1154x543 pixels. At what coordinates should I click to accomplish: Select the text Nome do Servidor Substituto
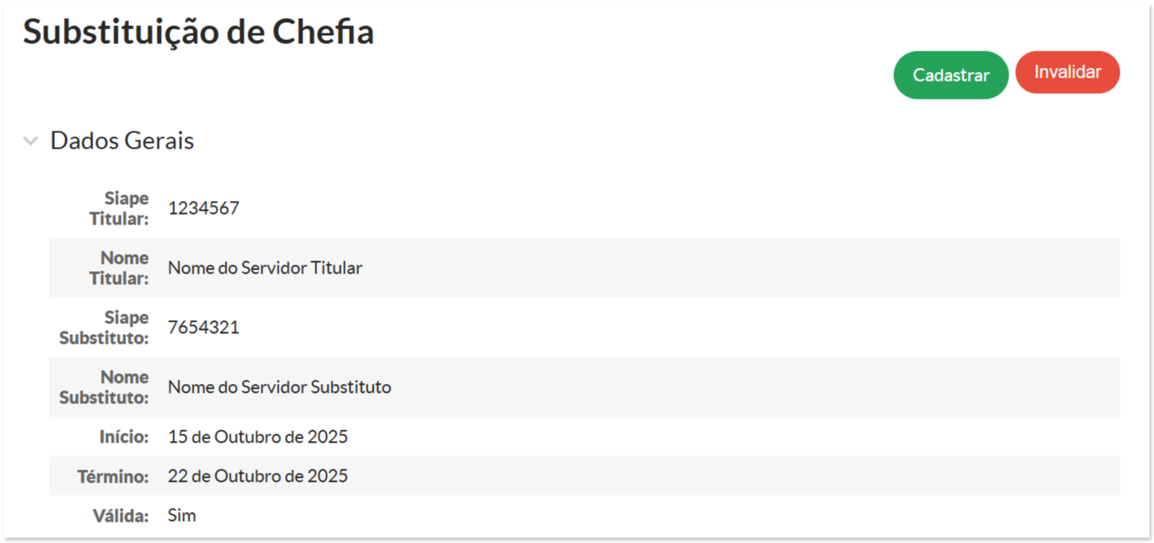280,387
